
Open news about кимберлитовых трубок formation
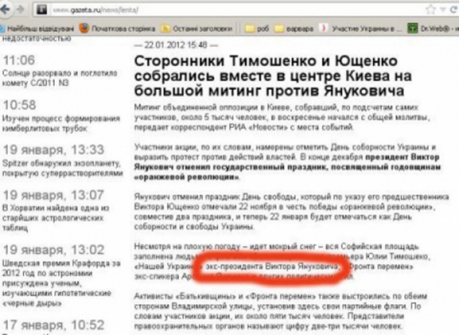coord(61,123)
